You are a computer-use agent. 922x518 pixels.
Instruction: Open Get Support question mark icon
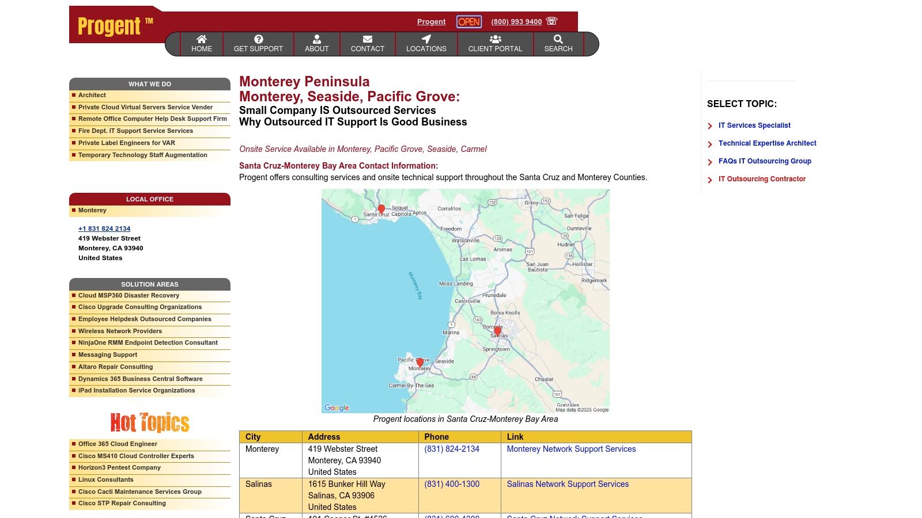point(258,39)
